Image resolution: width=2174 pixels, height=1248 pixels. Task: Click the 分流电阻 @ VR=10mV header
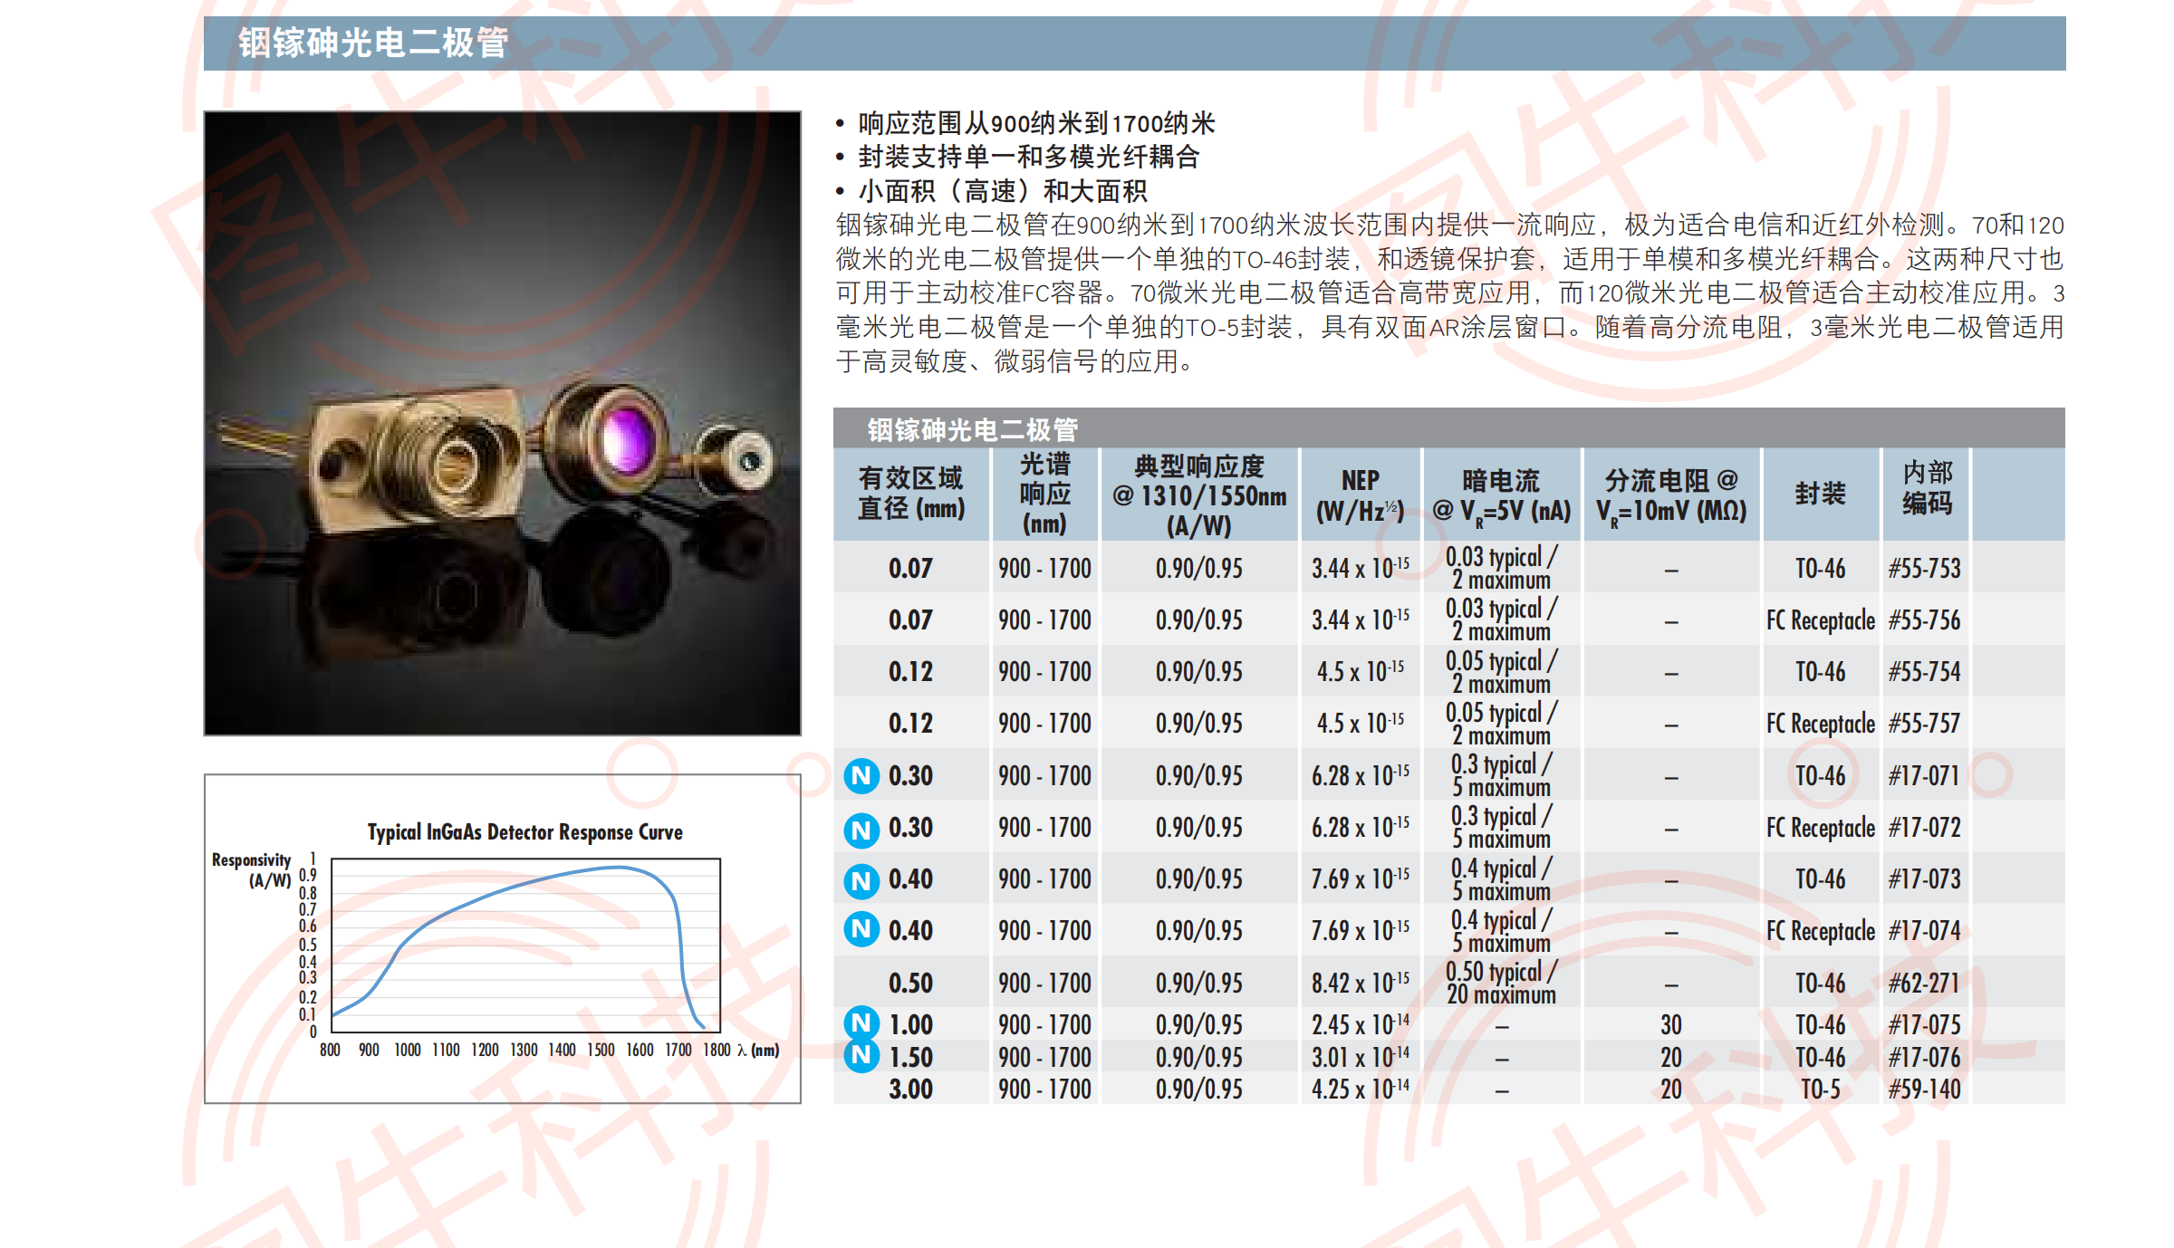[x=1671, y=495]
